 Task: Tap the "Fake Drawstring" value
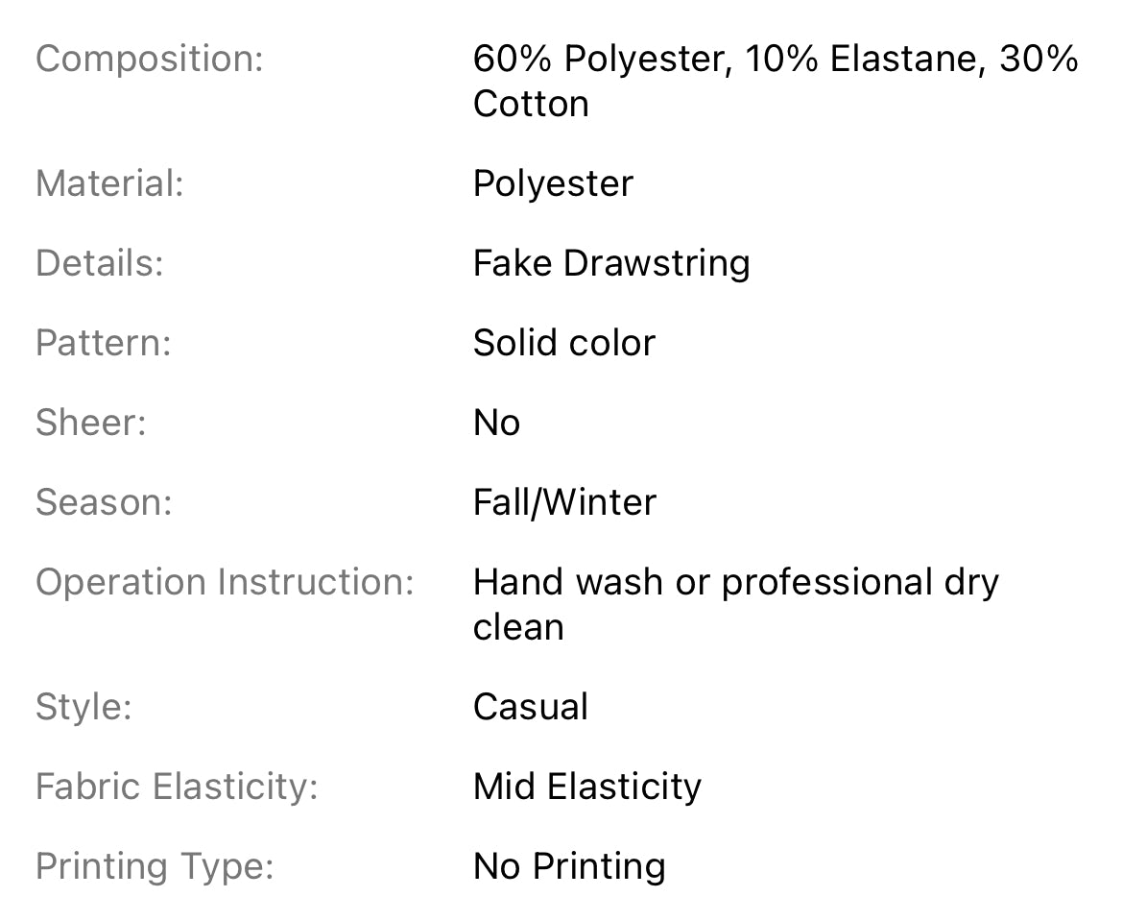tap(611, 263)
